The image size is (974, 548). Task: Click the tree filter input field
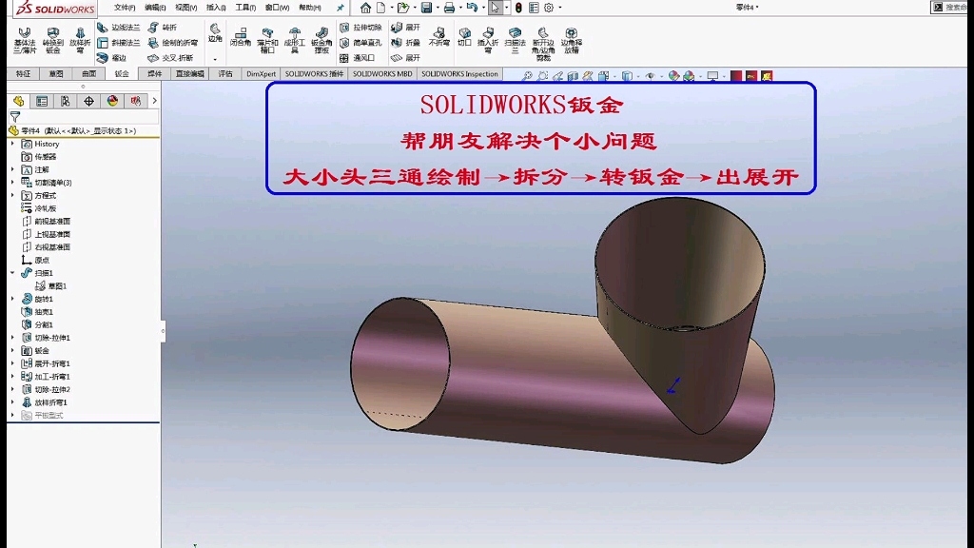90,116
